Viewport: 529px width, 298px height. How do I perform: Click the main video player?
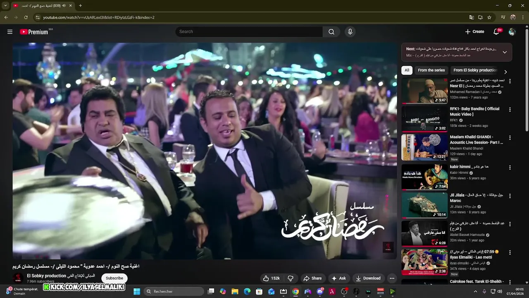pos(205,151)
